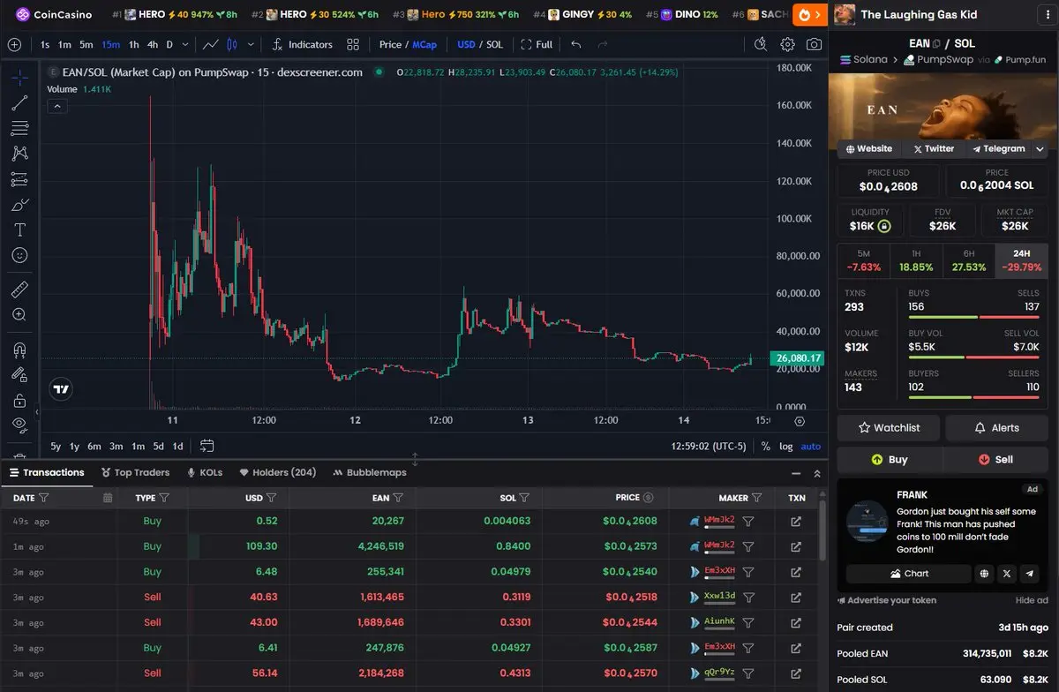Select the text annotation tool
The width and height of the screenshot is (1059, 692).
point(19,229)
